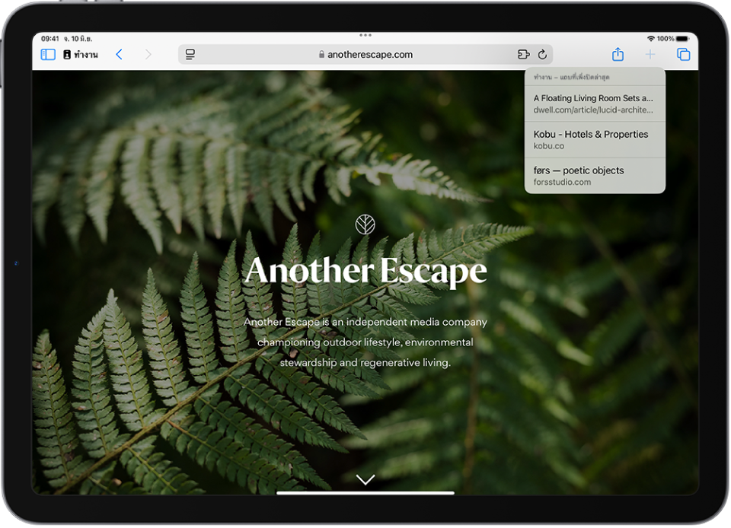
Task: Tap the Wi-Fi status icon
Action: 651,39
